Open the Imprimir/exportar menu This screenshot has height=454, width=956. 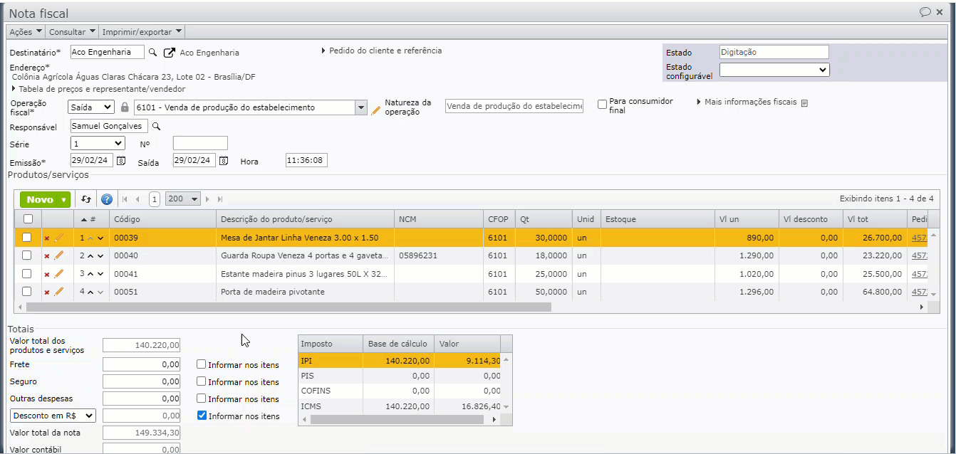coord(142,32)
